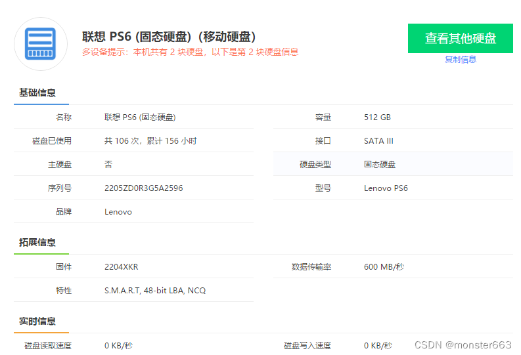Click the 硬盘类型 value 固态硬盘
Image resolution: width=521 pixels, height=355 pixels.
tap(380, 164)
